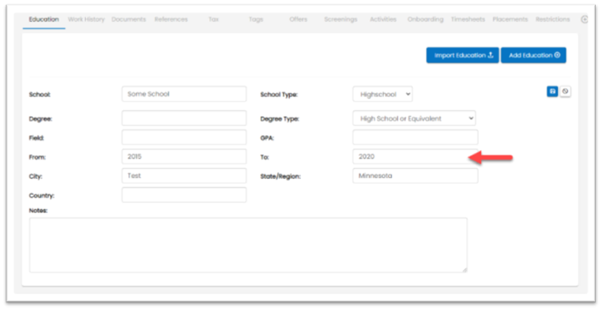Click the State/Region field with Minnesota
The image size is (602, 310).
[x=416, y=175]
